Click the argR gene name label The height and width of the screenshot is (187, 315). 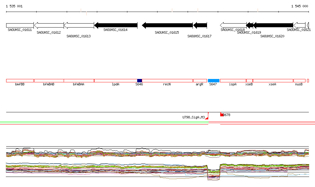(199, 84)
